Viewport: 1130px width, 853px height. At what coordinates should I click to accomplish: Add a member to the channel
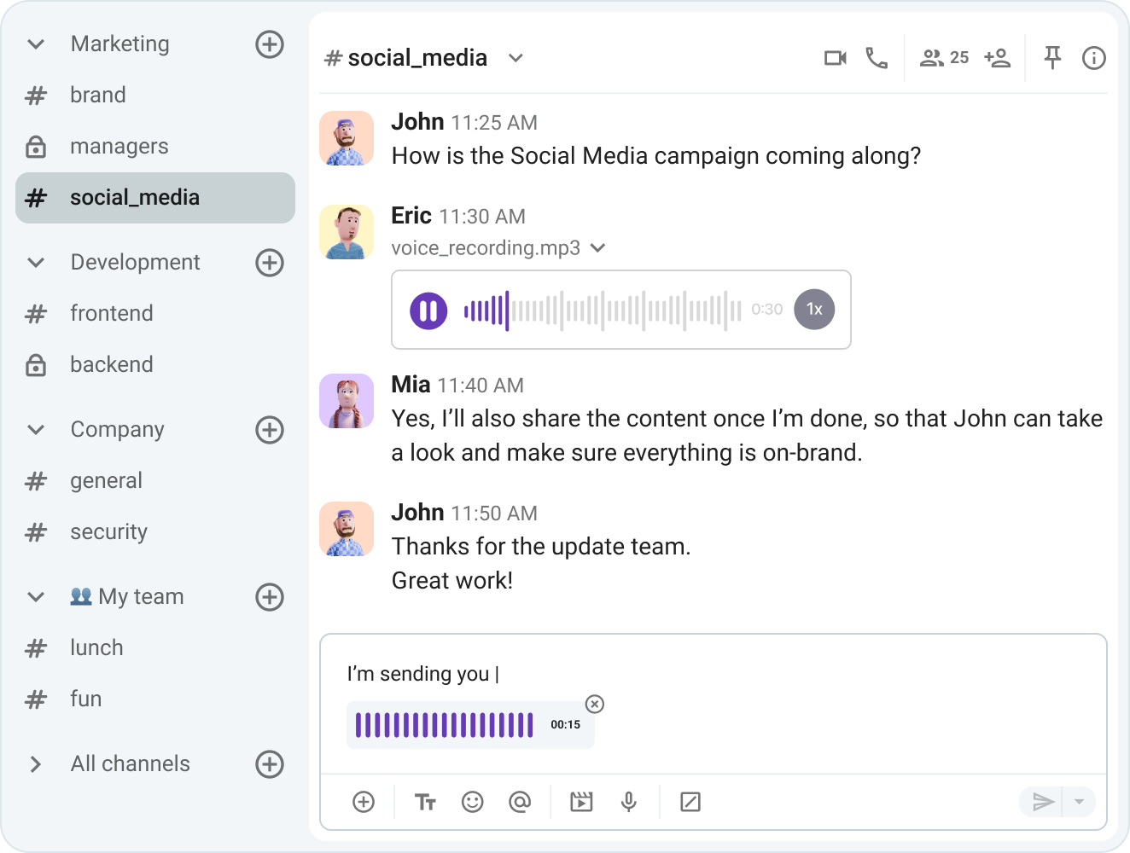[997, 57]
